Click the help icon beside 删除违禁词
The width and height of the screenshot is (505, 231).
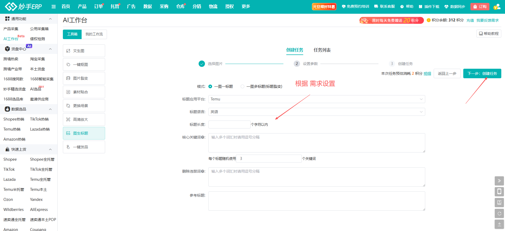click(x=203, y=172)
